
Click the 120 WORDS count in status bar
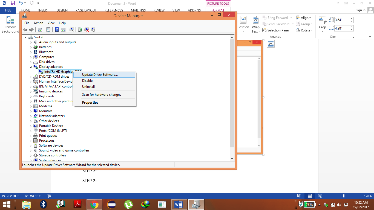(x=33, y=196)
